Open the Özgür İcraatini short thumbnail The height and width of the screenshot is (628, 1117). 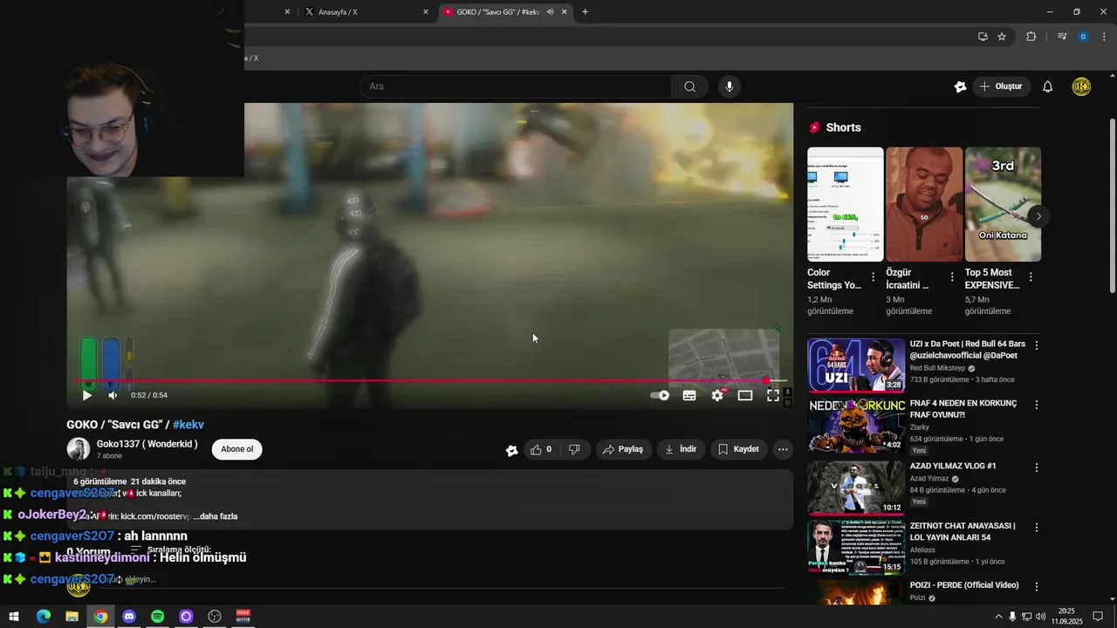tap(924, 204)
